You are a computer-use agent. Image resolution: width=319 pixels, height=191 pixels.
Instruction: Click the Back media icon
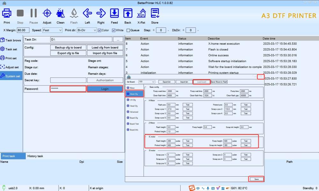128,13
